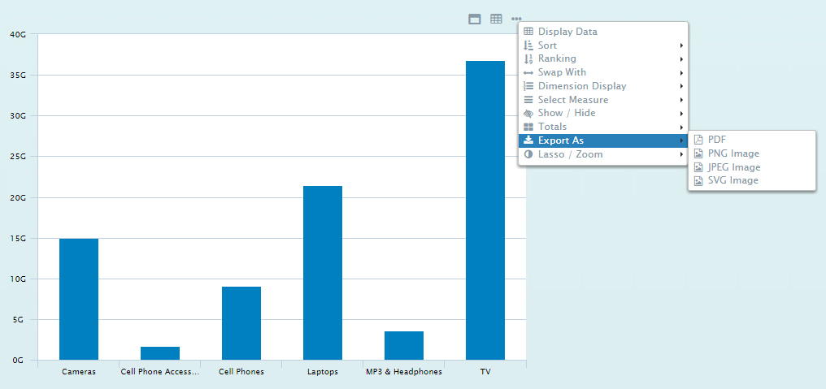826x389 pixels.
Task: Select the Laptops bar in the chart
Action: click(x=323, y=273)
